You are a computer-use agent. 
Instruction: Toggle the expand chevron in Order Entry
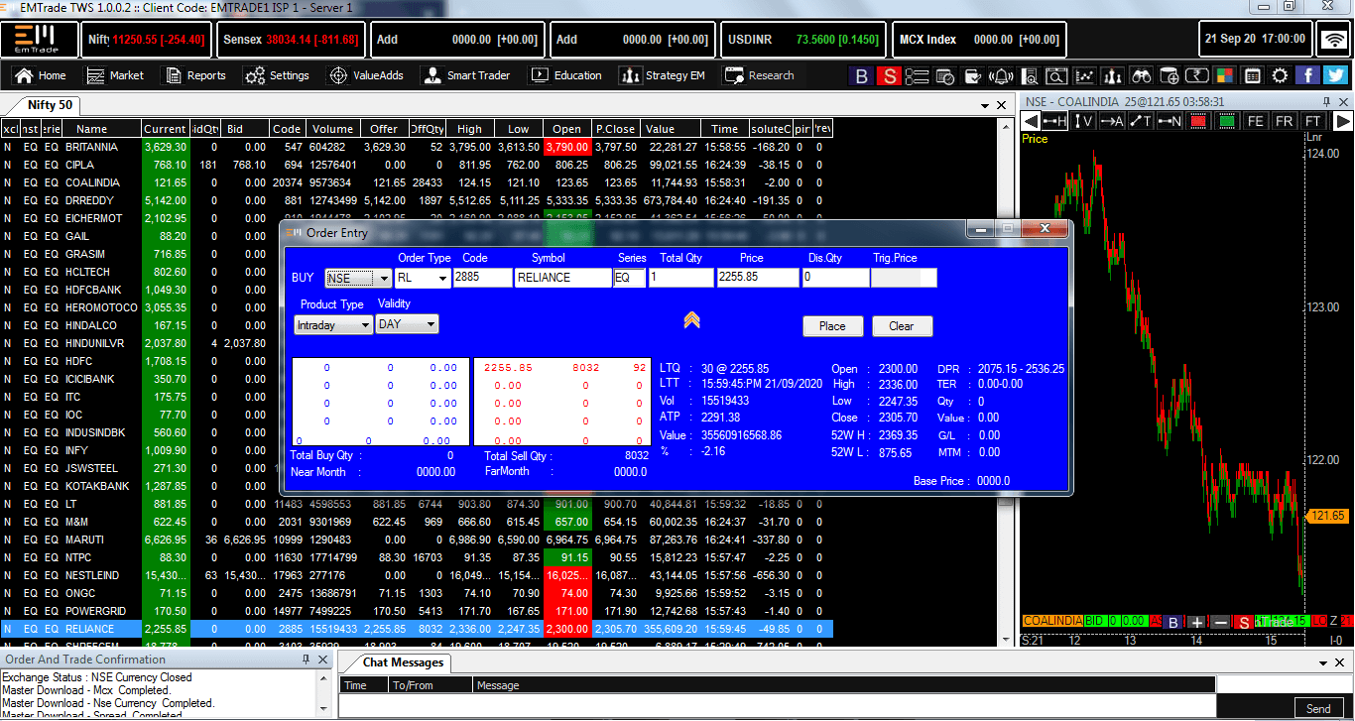691,319
